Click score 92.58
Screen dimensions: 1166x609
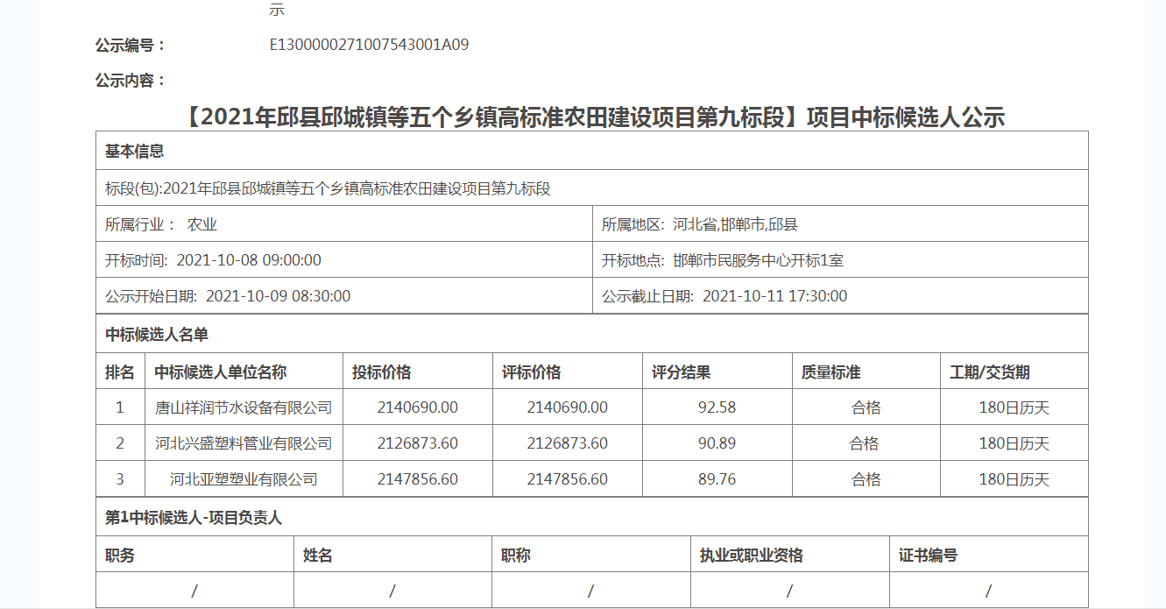point(717,407)
